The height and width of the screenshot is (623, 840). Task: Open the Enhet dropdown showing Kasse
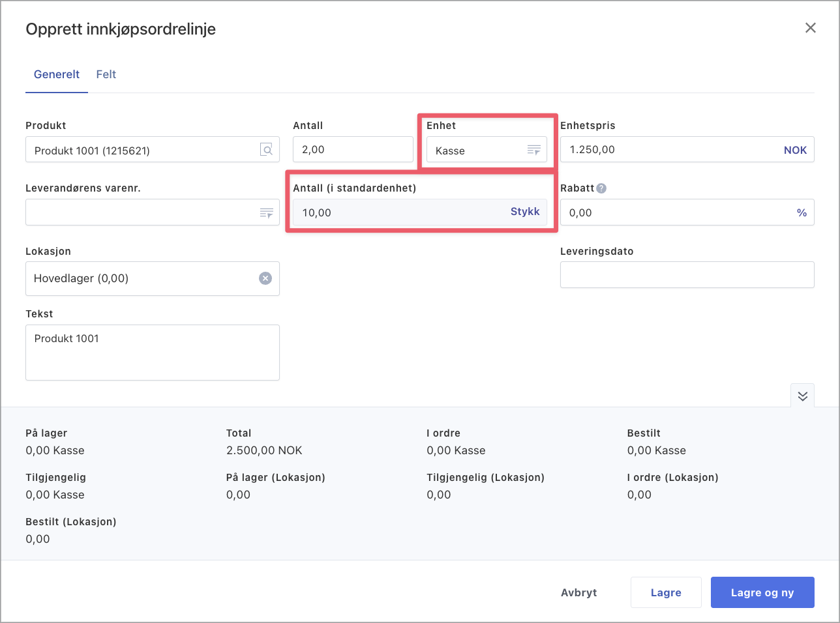pyautogui.click(x=476, y=151)
